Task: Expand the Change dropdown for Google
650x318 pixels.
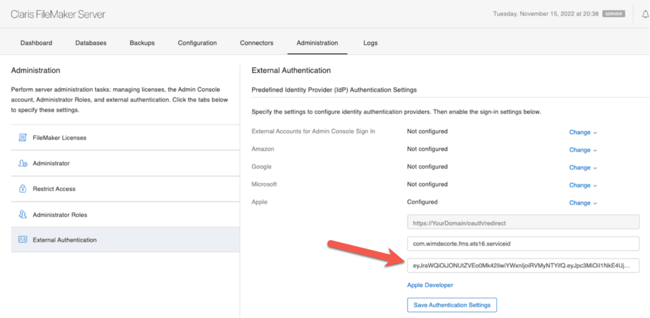Action: coord(583,168)
